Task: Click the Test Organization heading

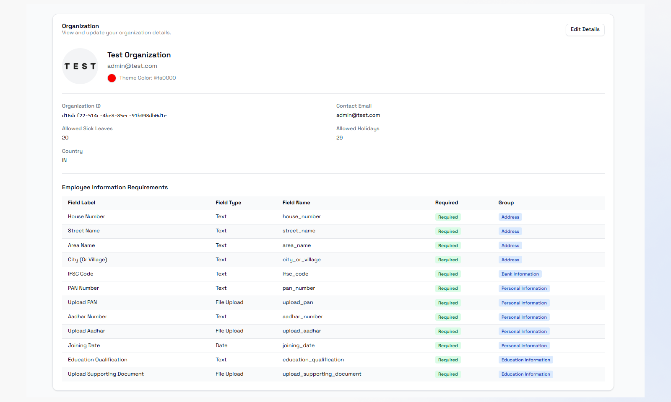Action: tap(139, 55)
